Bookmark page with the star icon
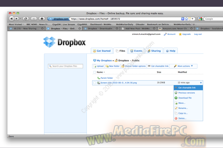 coord(186,19)
